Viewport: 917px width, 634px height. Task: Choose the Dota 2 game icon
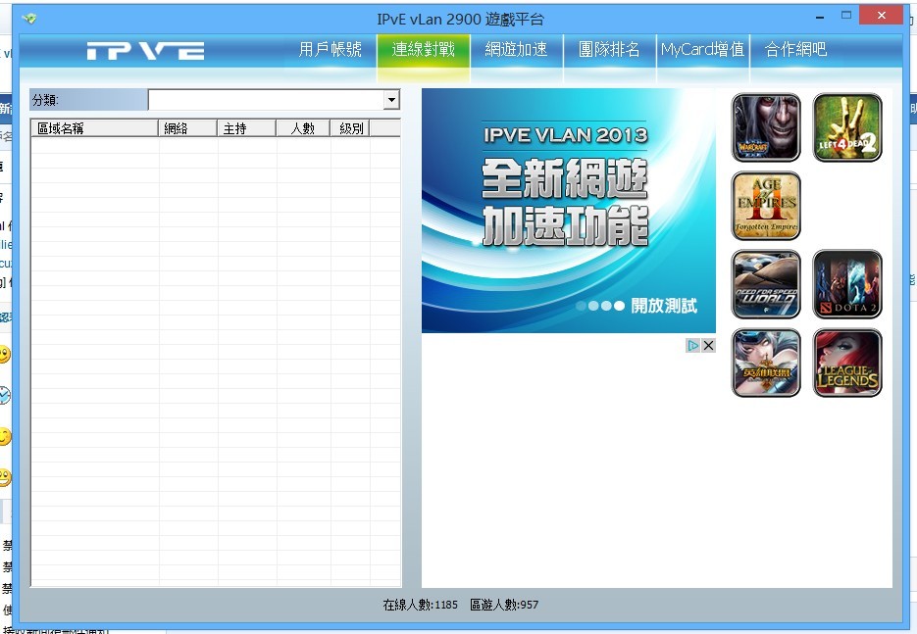(846, 284)
